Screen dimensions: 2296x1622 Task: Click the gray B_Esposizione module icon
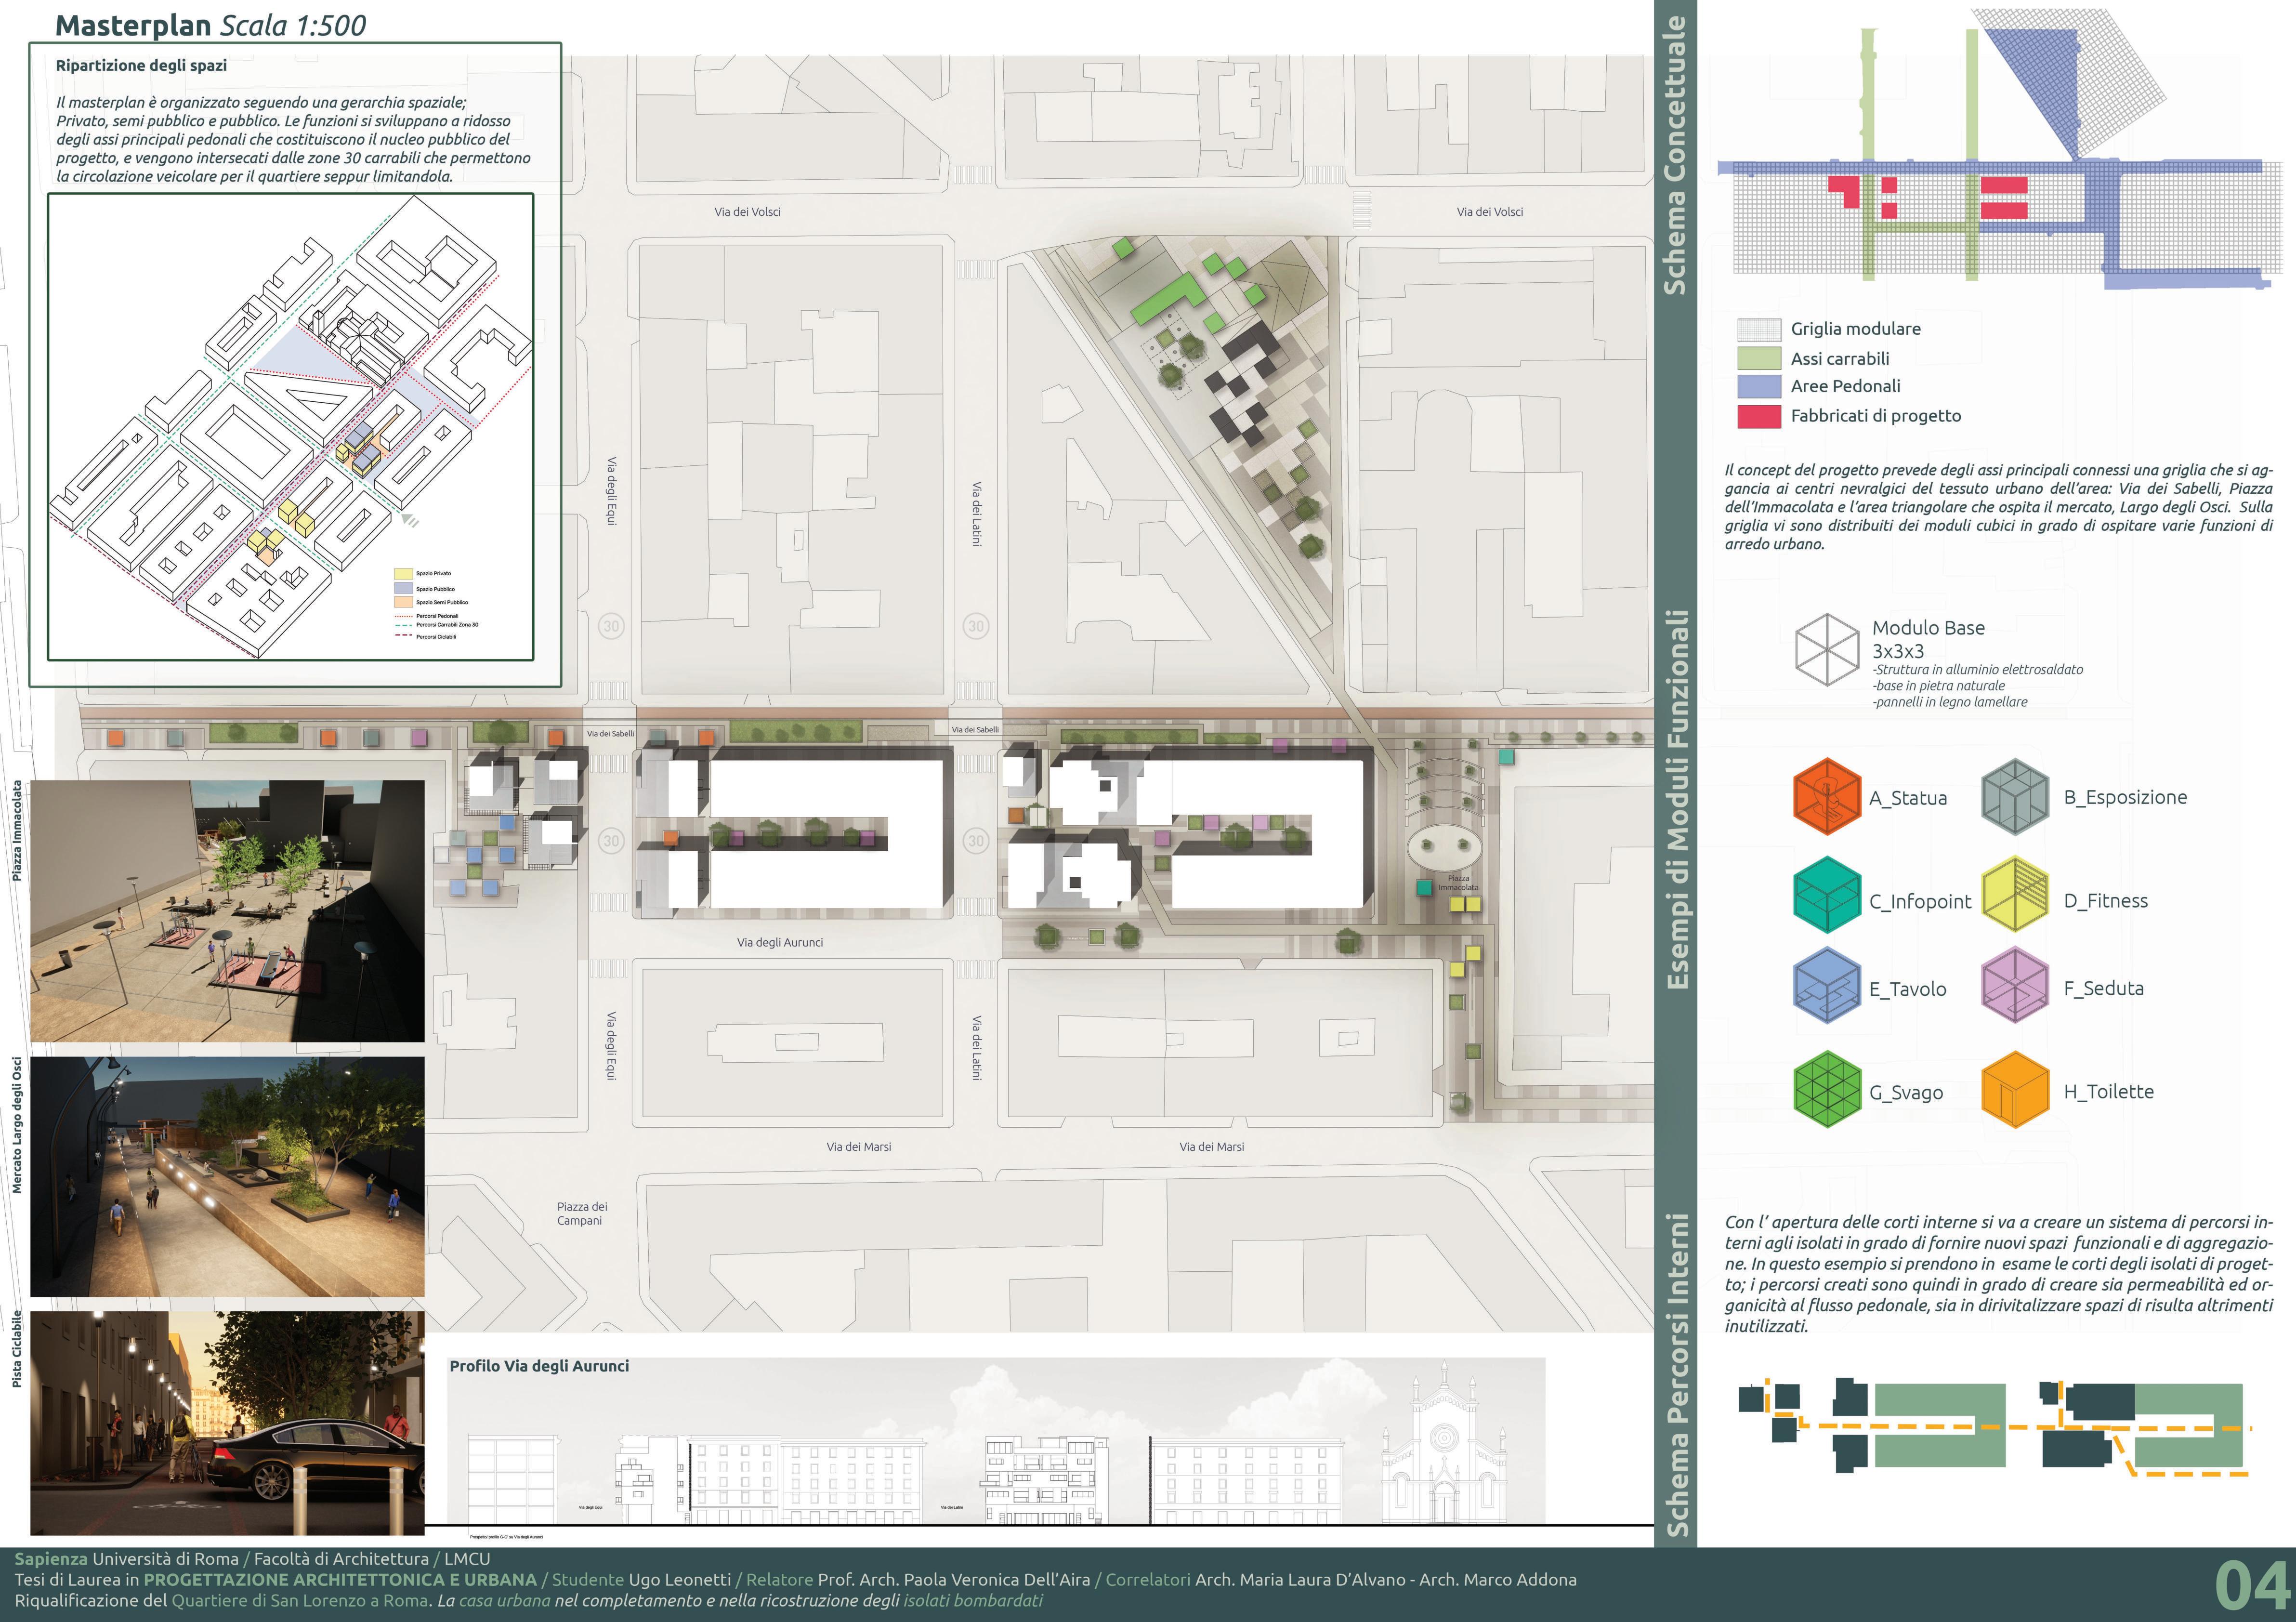pyautogui.click(x=2016, y=797)
